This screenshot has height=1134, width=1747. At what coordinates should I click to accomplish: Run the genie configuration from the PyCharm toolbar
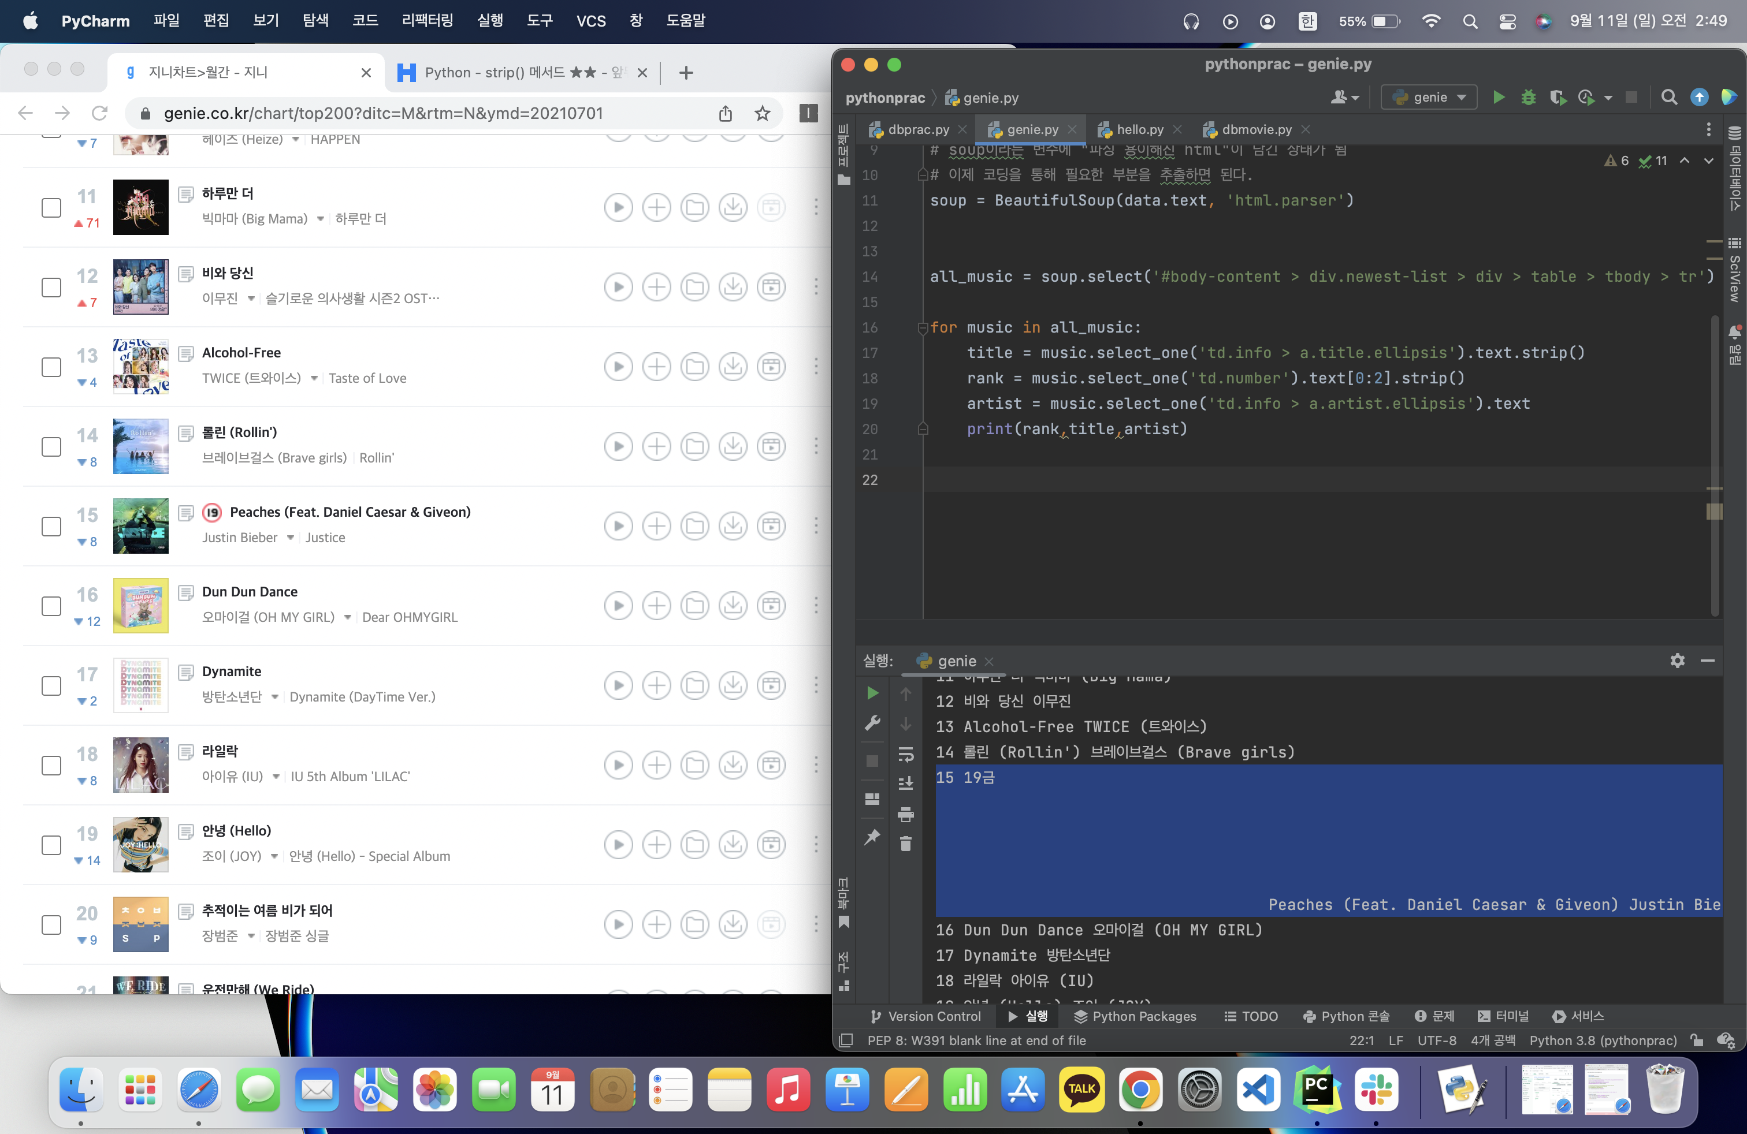[x=1499, y=98]
